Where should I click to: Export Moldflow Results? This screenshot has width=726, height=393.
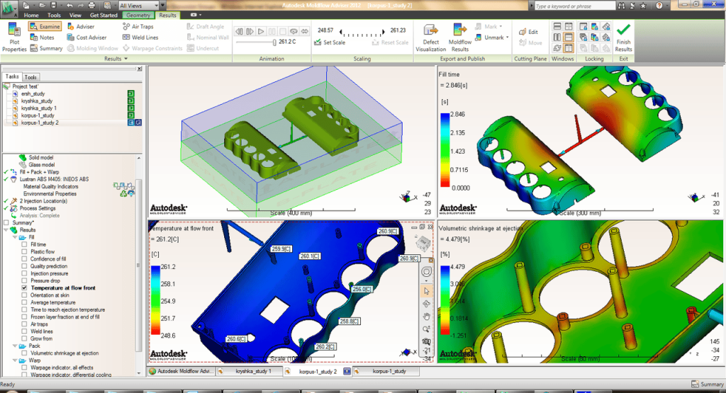459,37
